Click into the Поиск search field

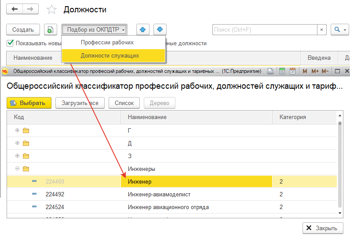264,29
